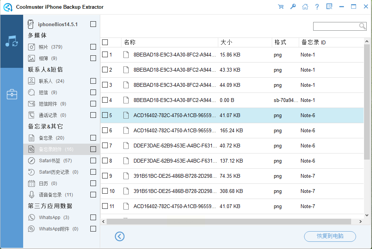Viewport: 372px width, 249px height.
Task: Open the key registration icon
Action: coord(293,7)
